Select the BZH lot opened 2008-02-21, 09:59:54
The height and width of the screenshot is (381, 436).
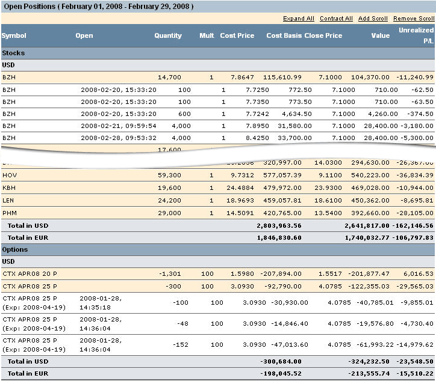[x=218, y=126]
